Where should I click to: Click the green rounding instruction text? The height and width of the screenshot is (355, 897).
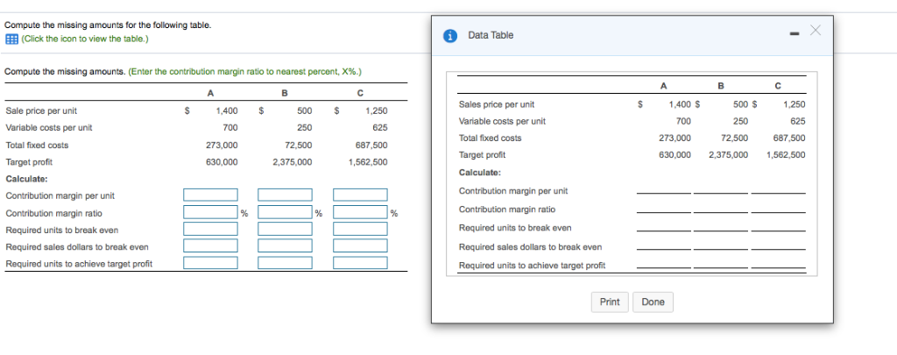[x=245, y=72]
